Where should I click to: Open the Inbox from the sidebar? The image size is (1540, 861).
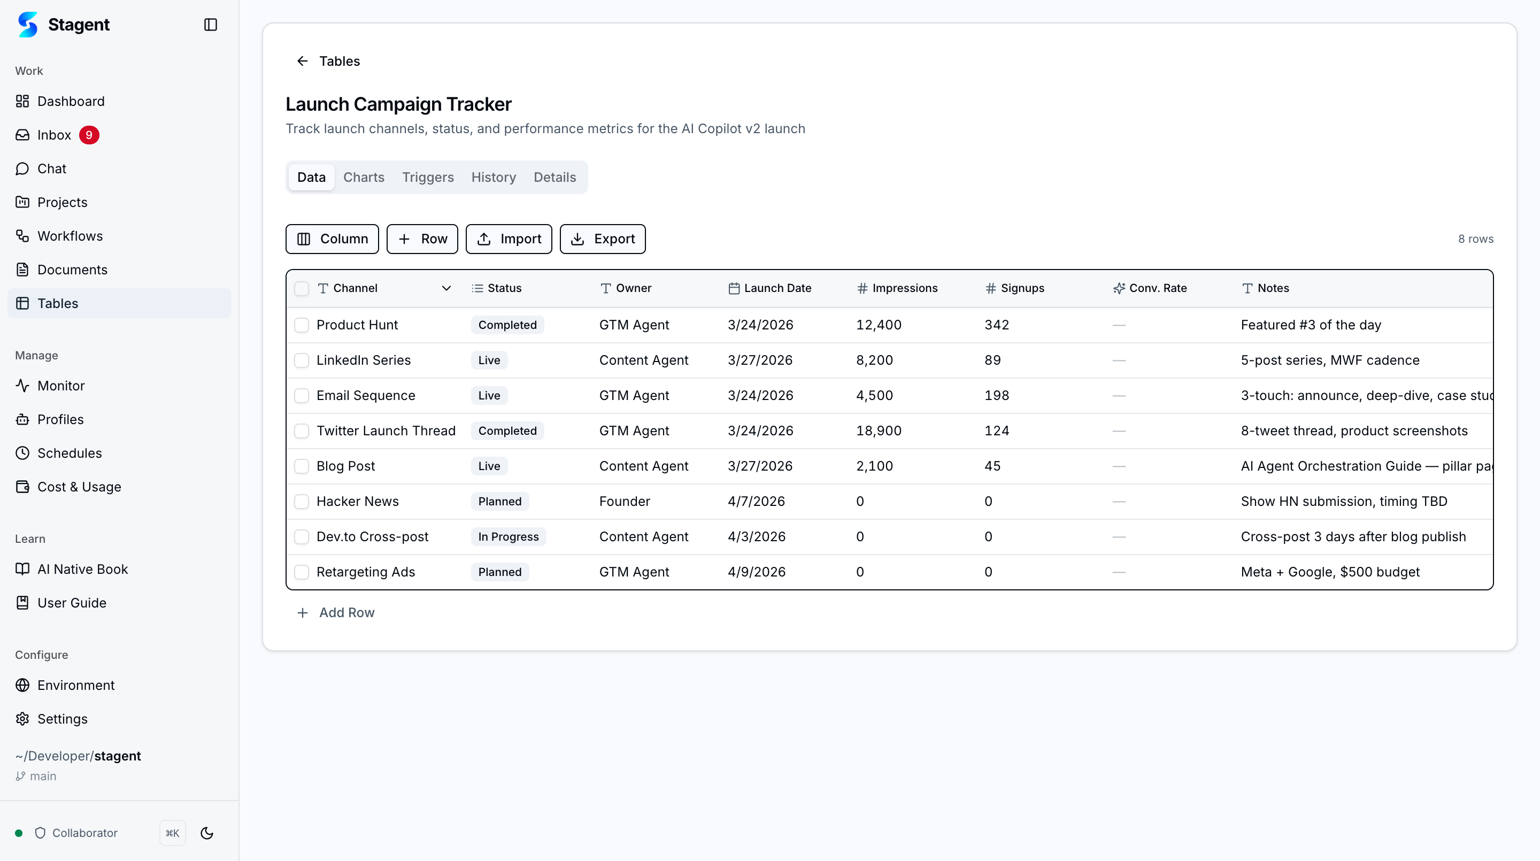55,135
